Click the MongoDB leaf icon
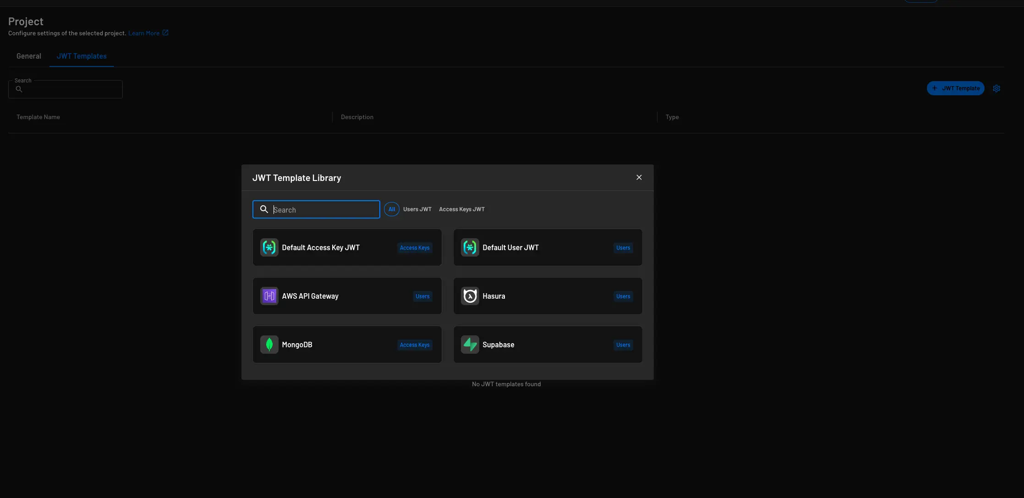The width and height of the screenshot is (1024, 498). point(269,345)
